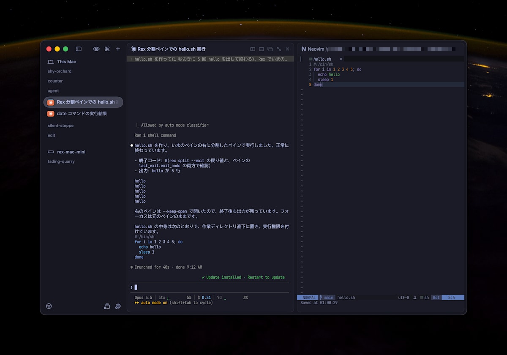The height and width of the screenshot is (355, 507).
Task: Click the remote window icon at sidebar bottom
Action: [107, 306]
